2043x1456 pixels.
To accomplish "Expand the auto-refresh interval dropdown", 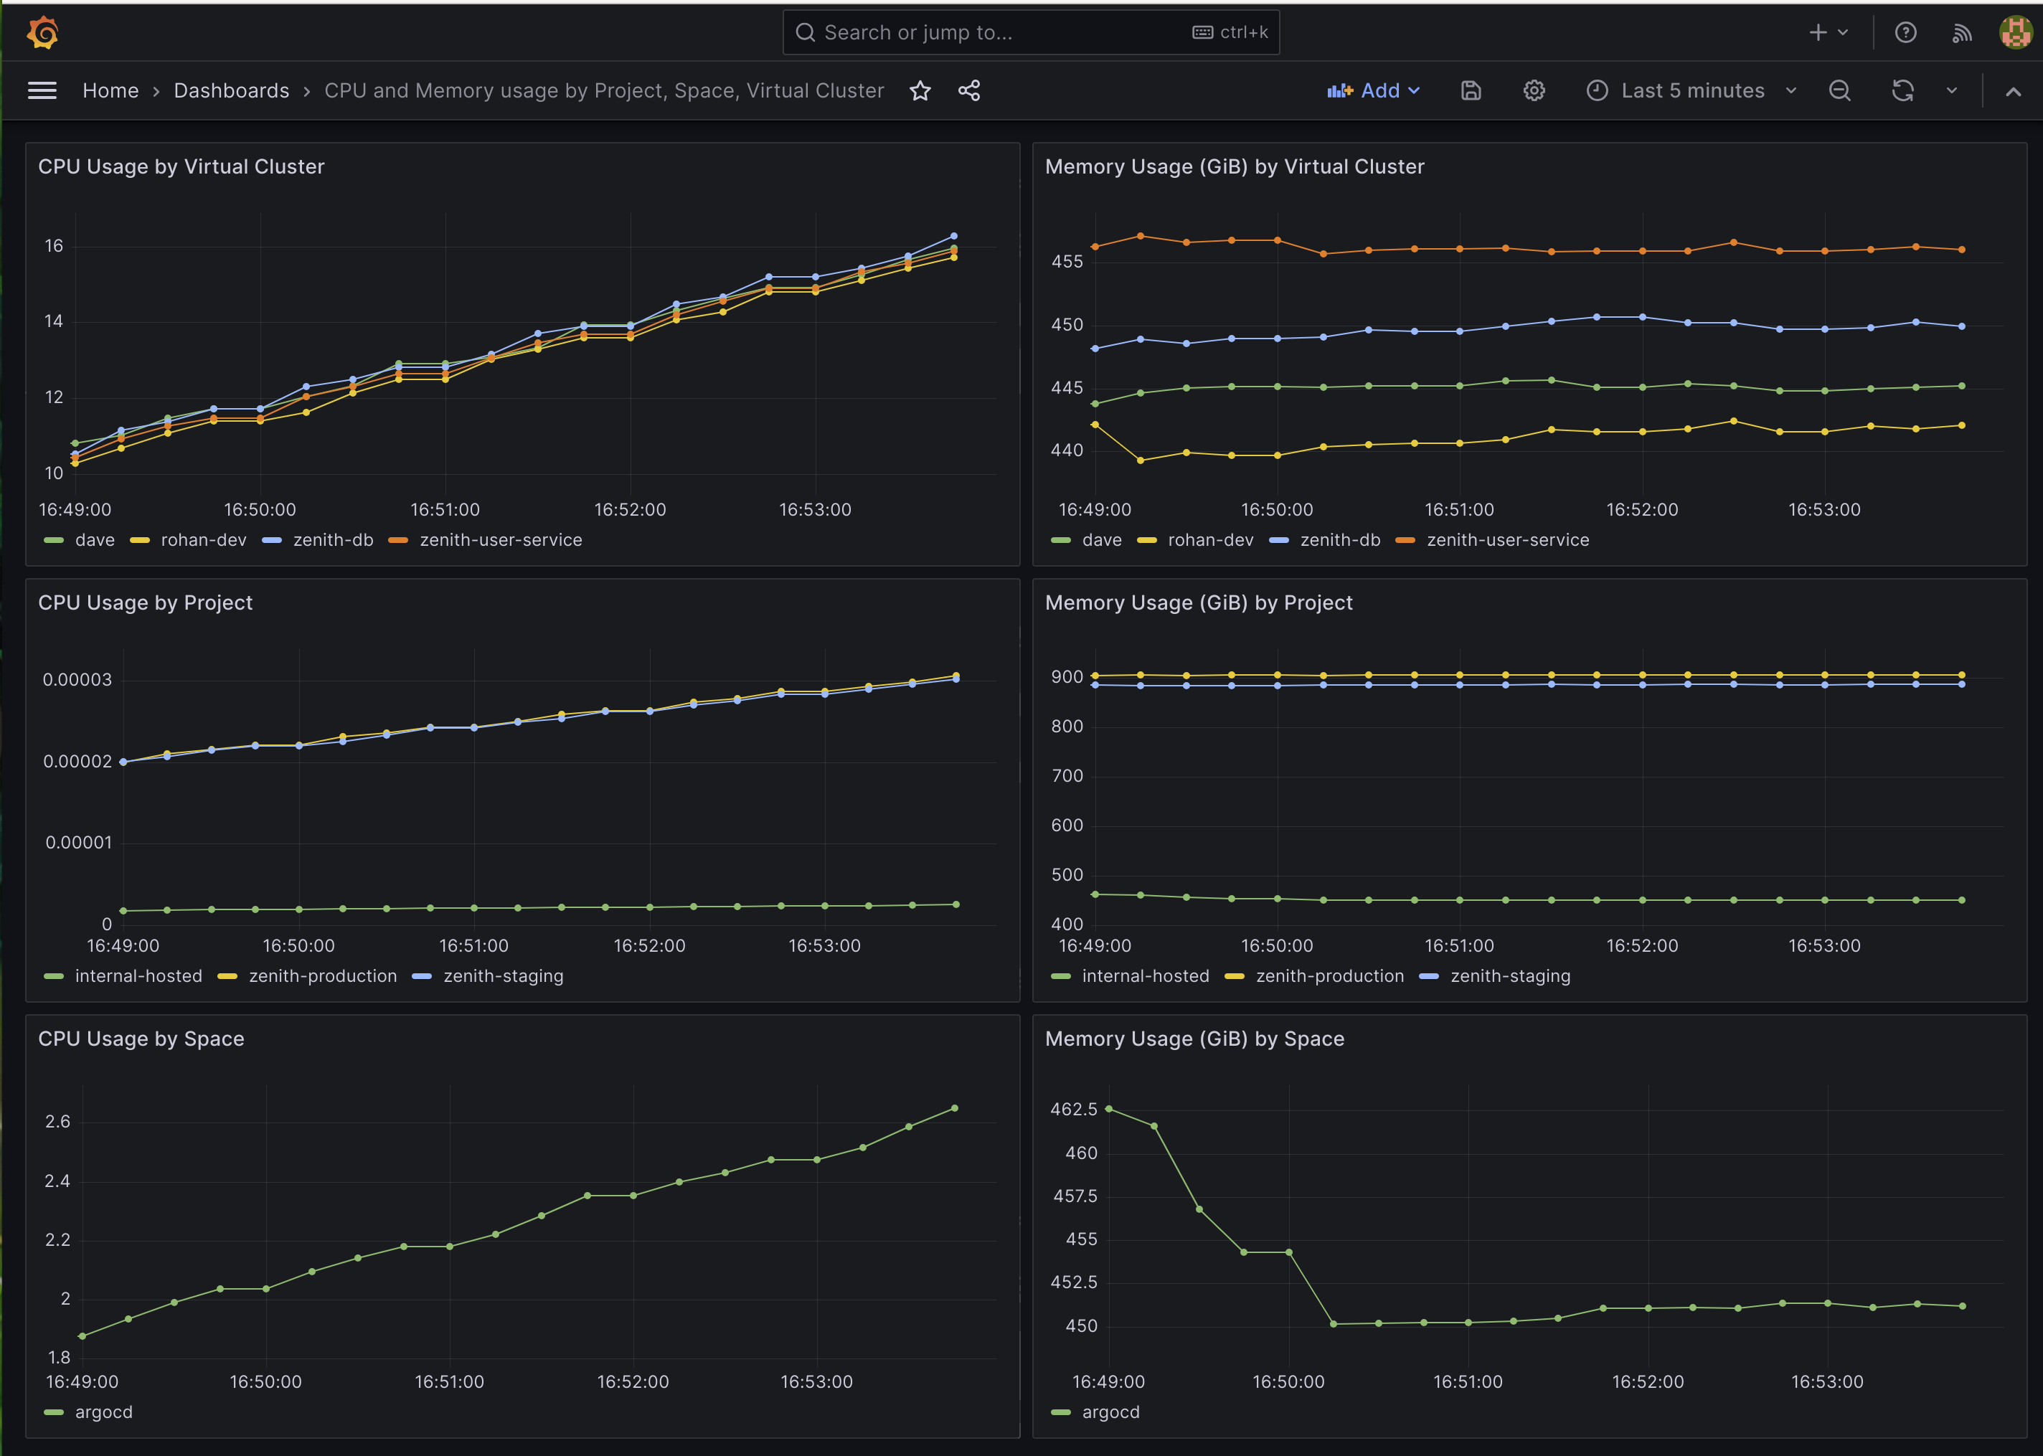I will (1952, 90).
